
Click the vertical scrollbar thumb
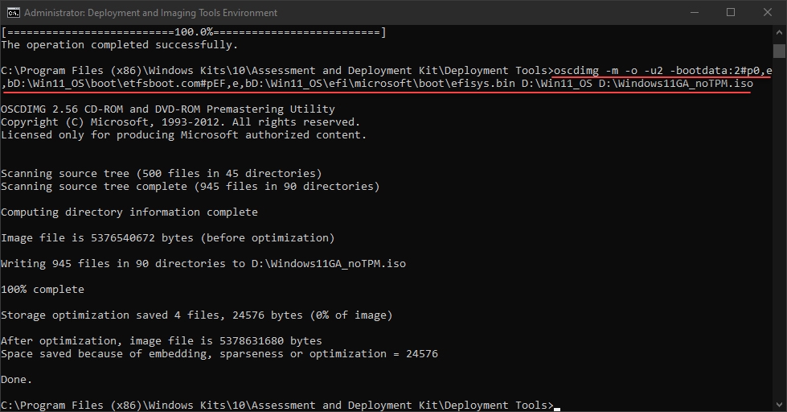point(779,51)
